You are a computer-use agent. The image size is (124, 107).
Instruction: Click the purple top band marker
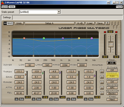click(92, 38)
